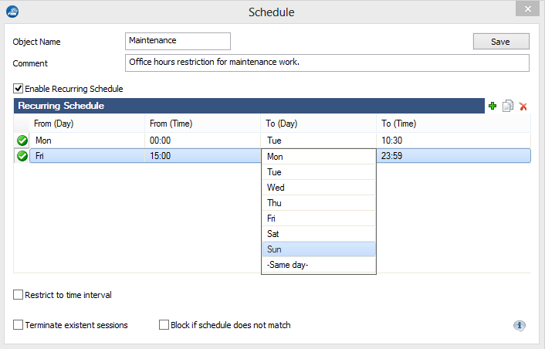Screen dimensions: 545x349
Task: Close the Schedule dialog window
Action: pos(527,8)
